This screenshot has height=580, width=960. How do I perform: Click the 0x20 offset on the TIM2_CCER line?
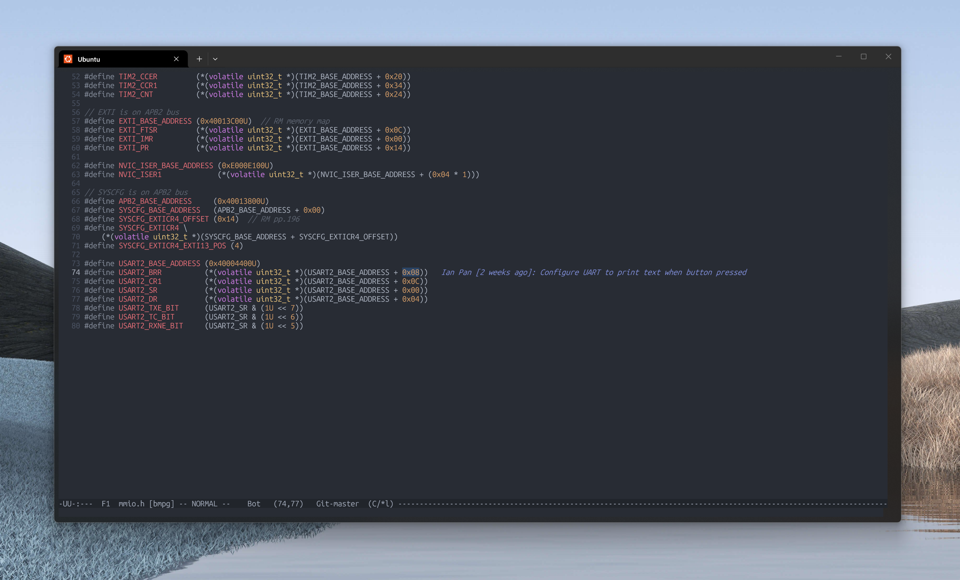(394, 77)
